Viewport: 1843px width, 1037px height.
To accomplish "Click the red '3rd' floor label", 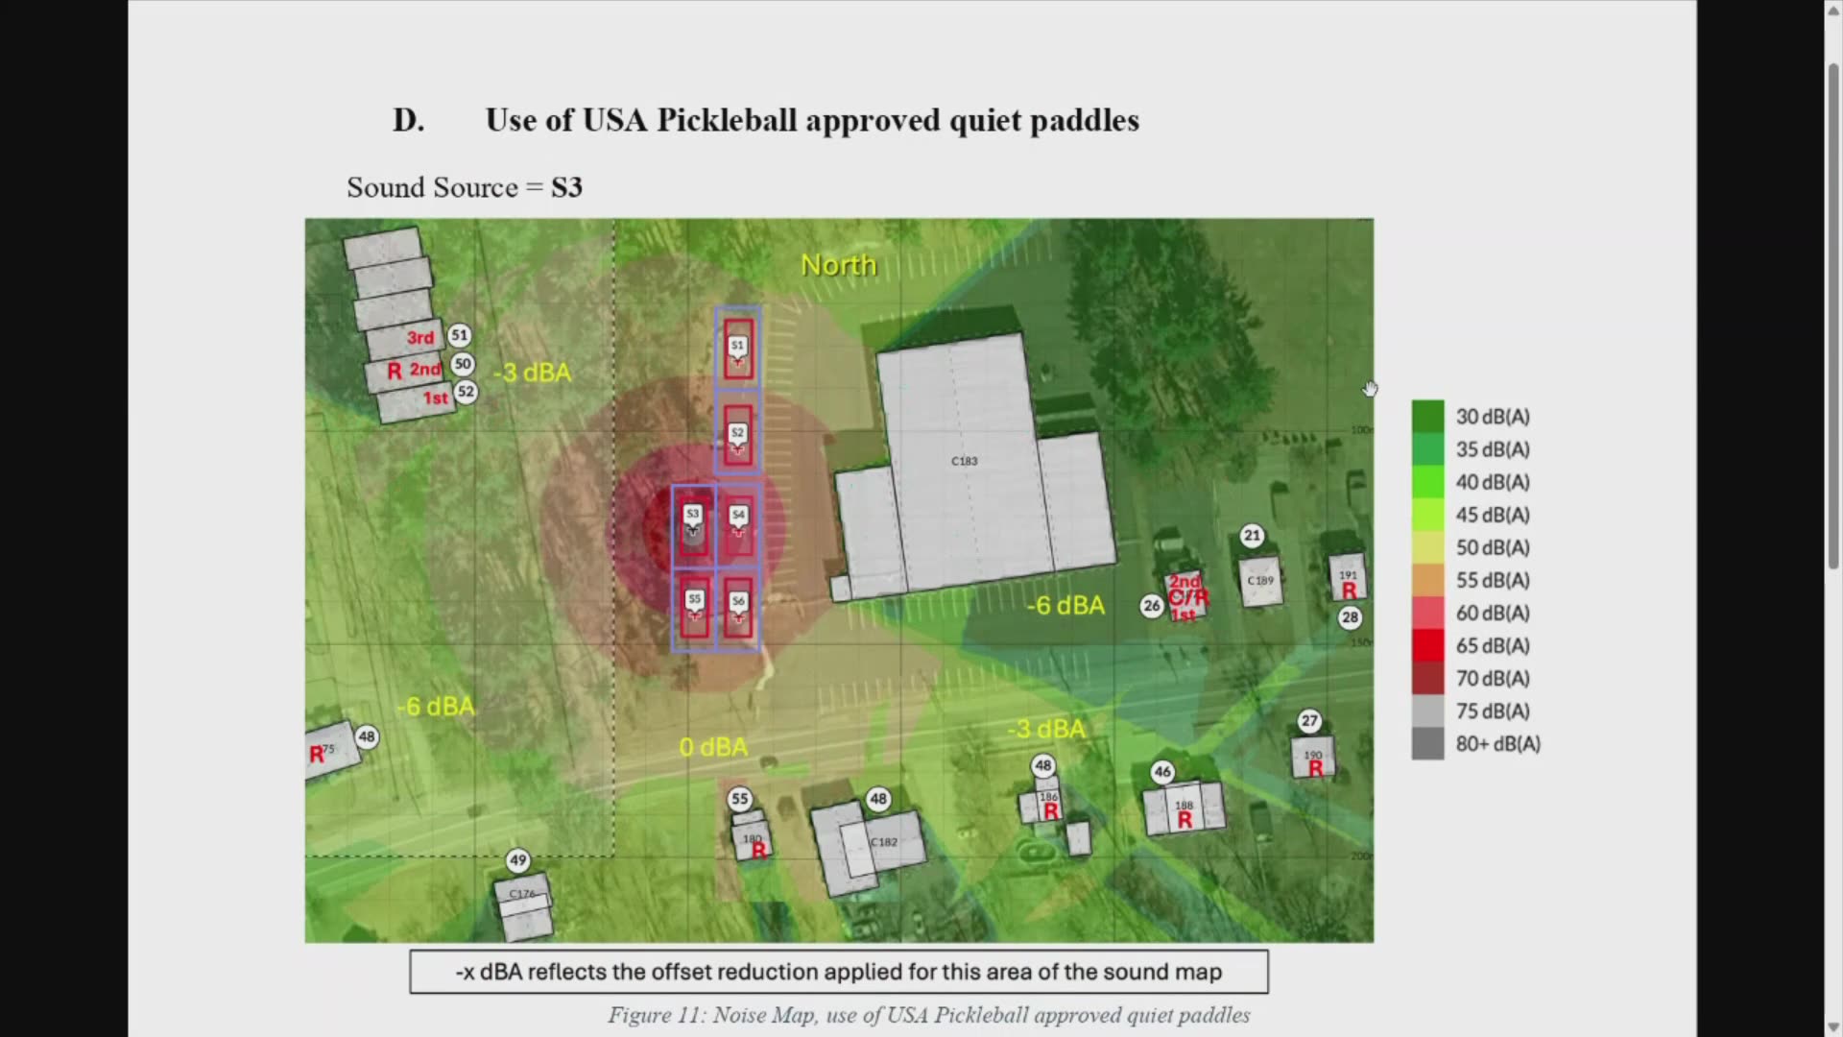I will click(420, 338).
